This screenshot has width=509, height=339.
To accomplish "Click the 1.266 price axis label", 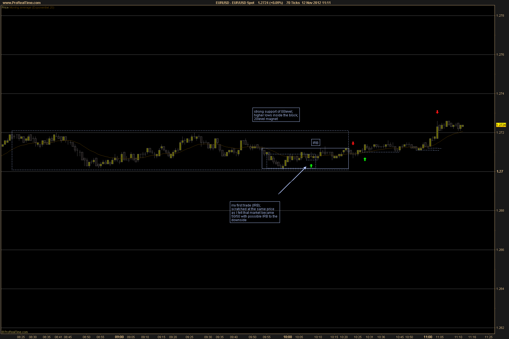I will tap(500, 250).
